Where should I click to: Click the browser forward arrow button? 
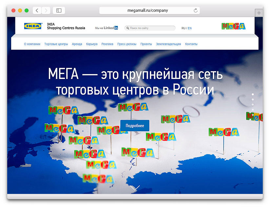(46, 10)
